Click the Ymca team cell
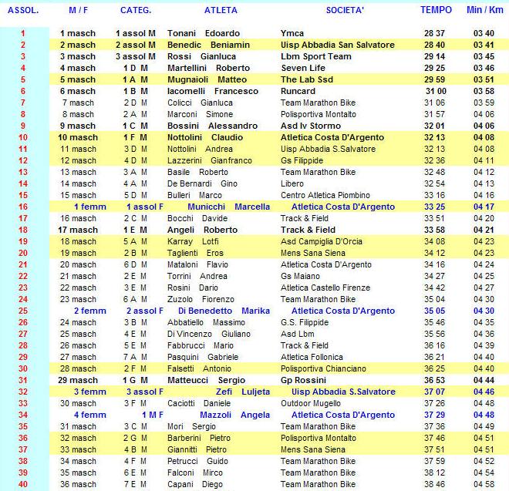This screenshot has height=491, width=509. [292, 34]
